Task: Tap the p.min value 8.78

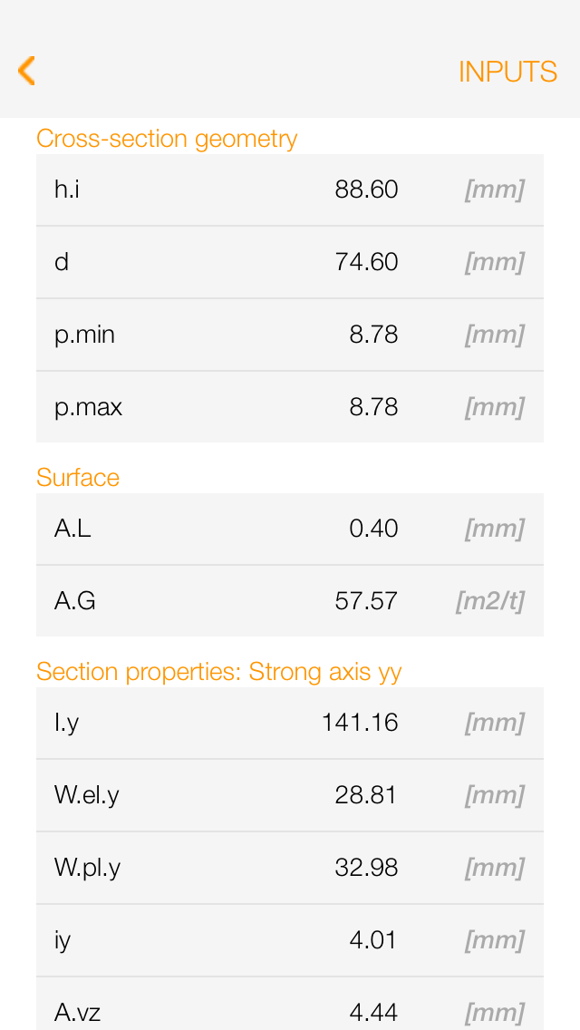Action: pos(374,335)
